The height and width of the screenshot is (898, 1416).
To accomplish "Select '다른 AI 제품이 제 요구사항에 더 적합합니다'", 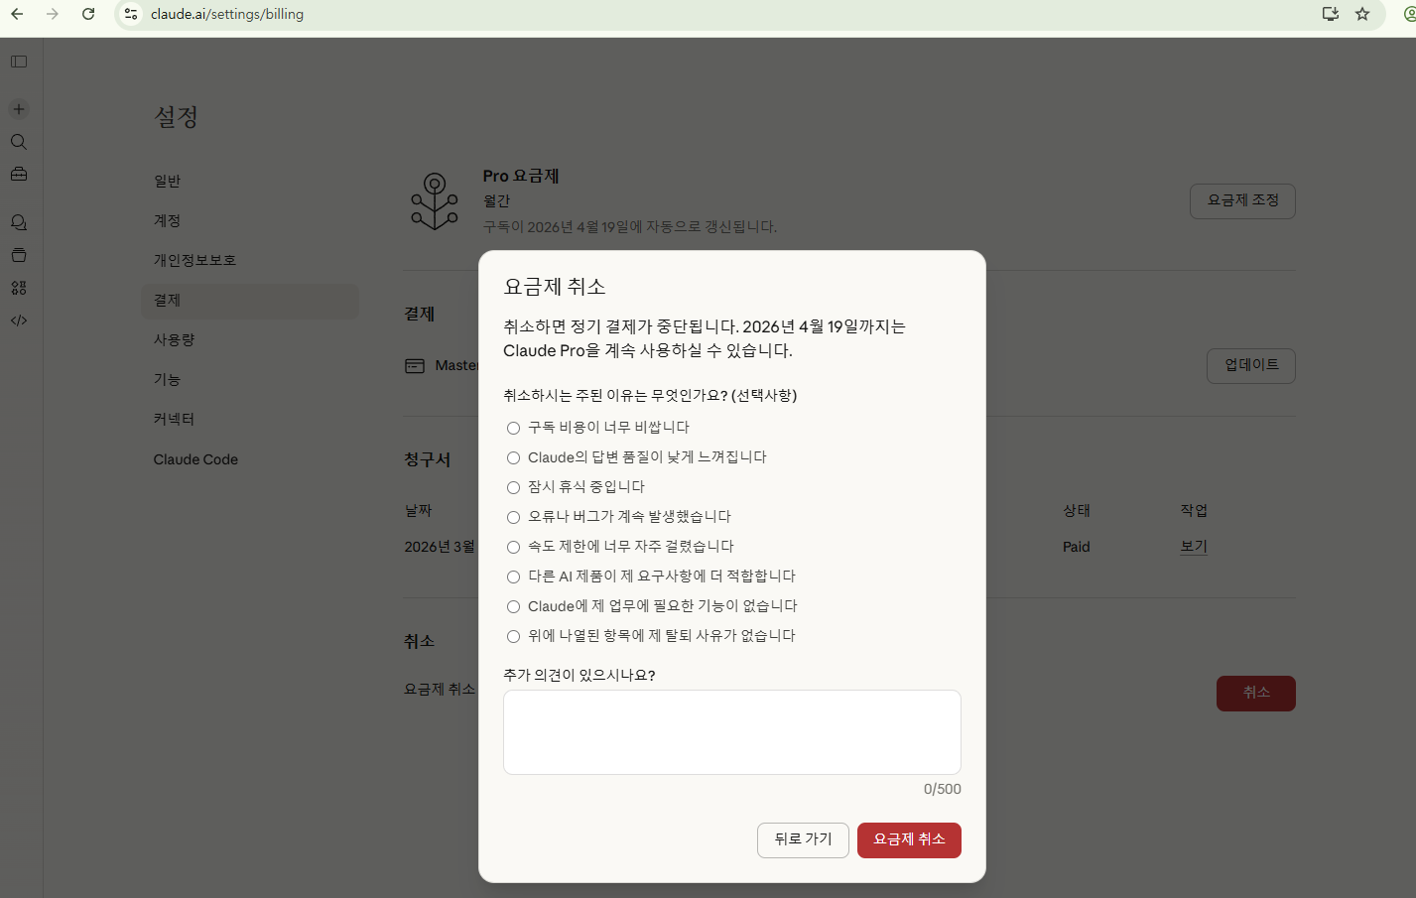I will [x=513, y=577].
